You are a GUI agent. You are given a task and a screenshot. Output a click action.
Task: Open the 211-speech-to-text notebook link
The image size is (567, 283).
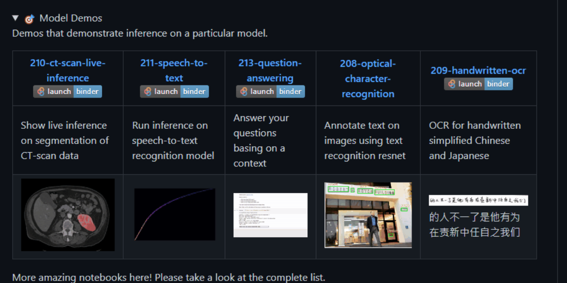(174, 70)
